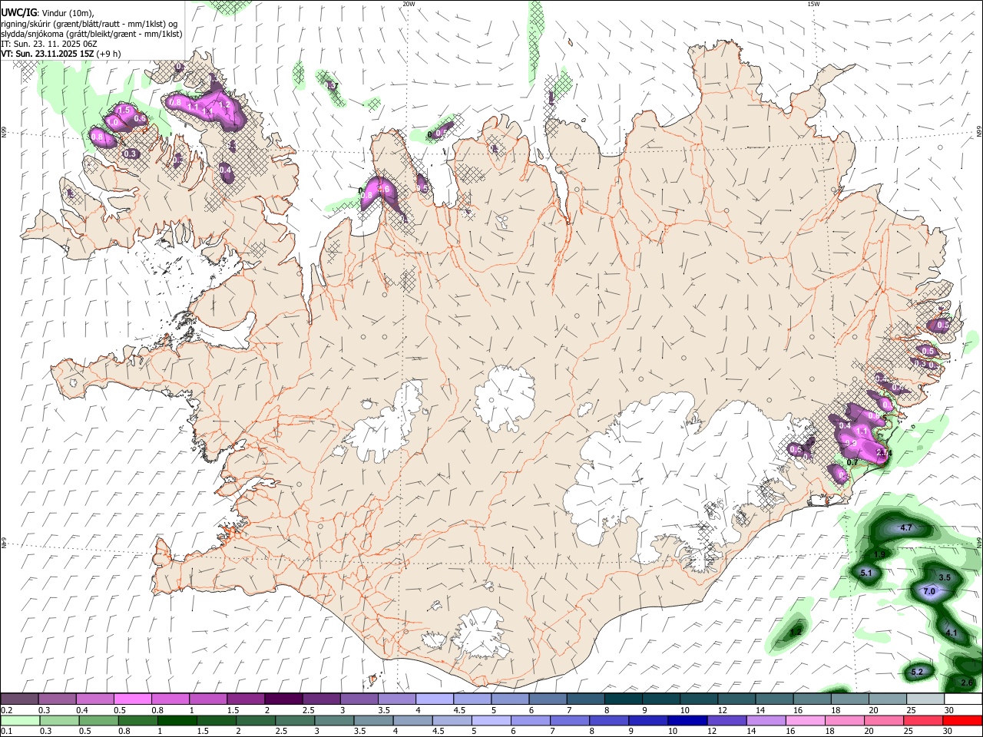Click the 1.9 rainfall value
This screenshot has height=737, width=983.
[879, 554]
